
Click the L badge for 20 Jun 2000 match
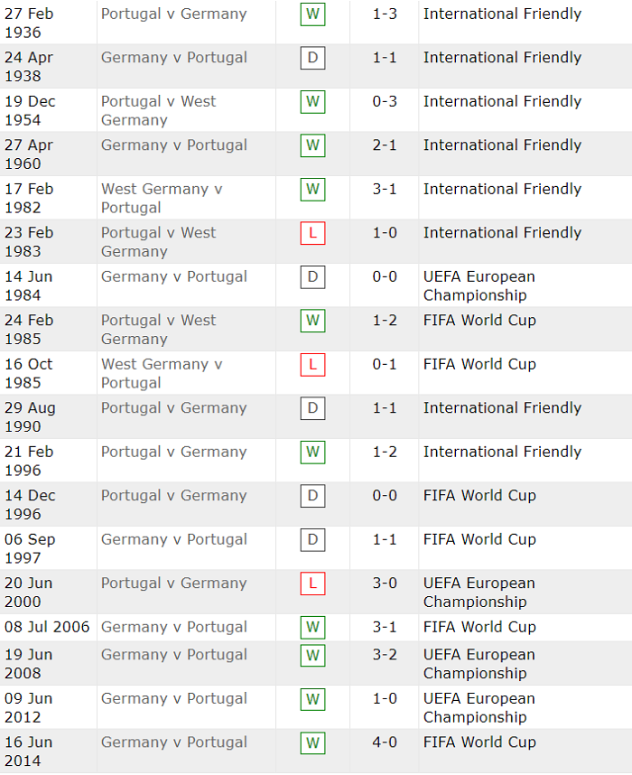pos(312,584)
